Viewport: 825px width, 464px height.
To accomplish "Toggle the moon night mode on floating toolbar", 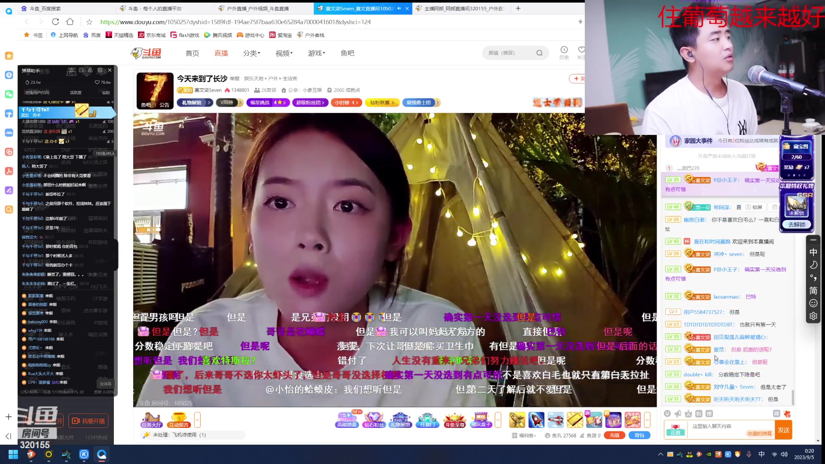I will coord(813,265).
